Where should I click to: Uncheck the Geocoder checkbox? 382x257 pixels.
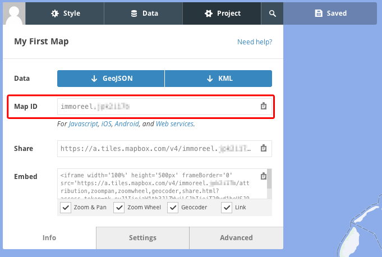click(x=173, y=208)
